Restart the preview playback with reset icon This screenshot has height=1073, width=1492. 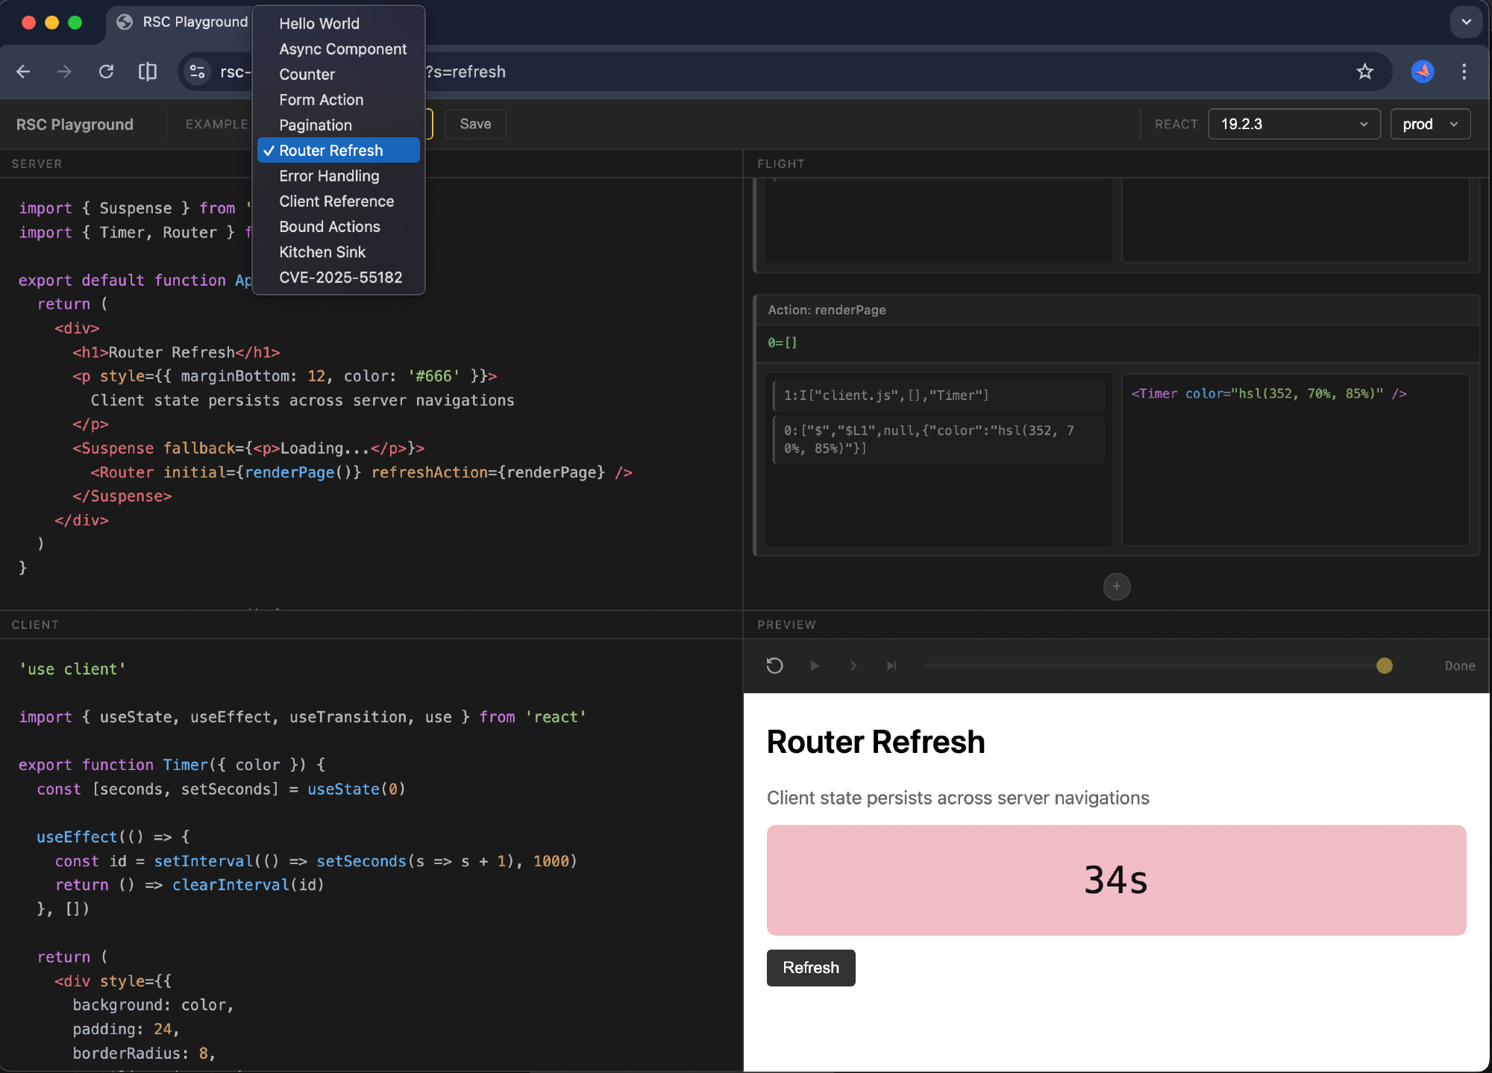[774, 666]
